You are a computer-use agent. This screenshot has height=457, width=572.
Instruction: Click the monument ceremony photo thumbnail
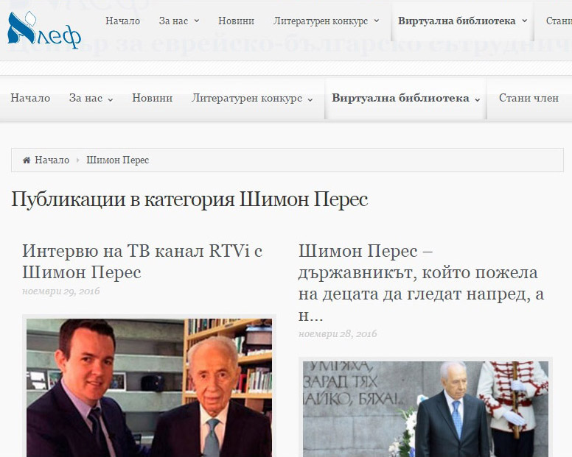tap(425, 409)
